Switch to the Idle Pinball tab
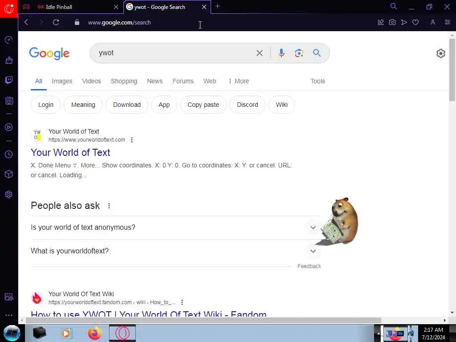 pos(72,7)
